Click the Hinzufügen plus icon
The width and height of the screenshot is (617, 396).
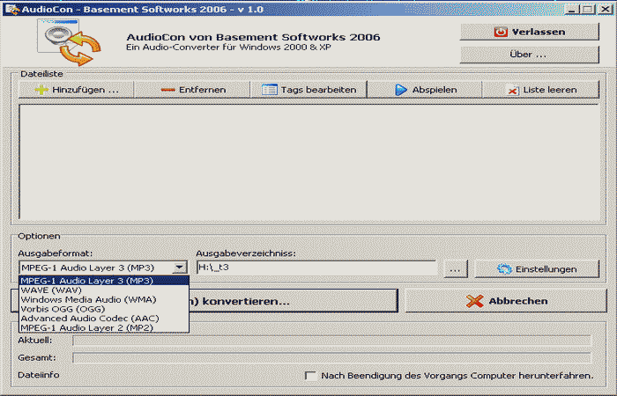[41, 90]
